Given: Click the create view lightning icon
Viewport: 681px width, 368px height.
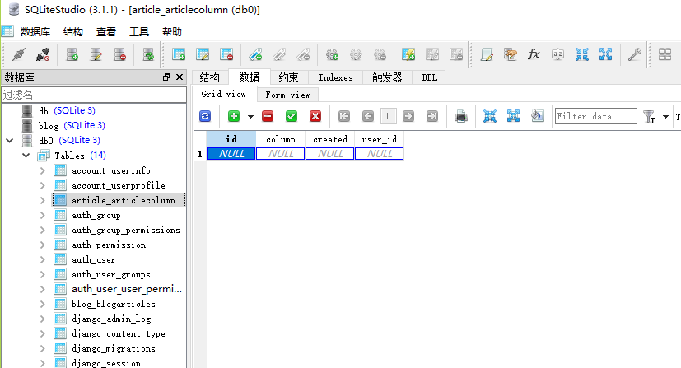Looking at the screenshot, I should click(408, 54).
